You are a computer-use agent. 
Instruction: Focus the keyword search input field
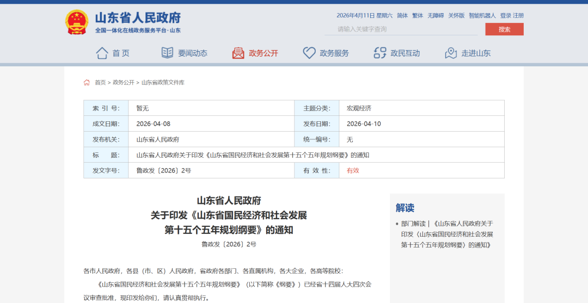(x=406, y=29)
